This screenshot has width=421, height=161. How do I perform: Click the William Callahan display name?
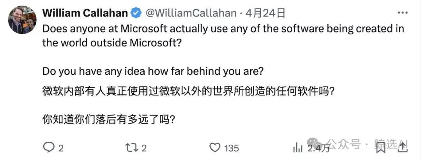(x=85, y=13)
